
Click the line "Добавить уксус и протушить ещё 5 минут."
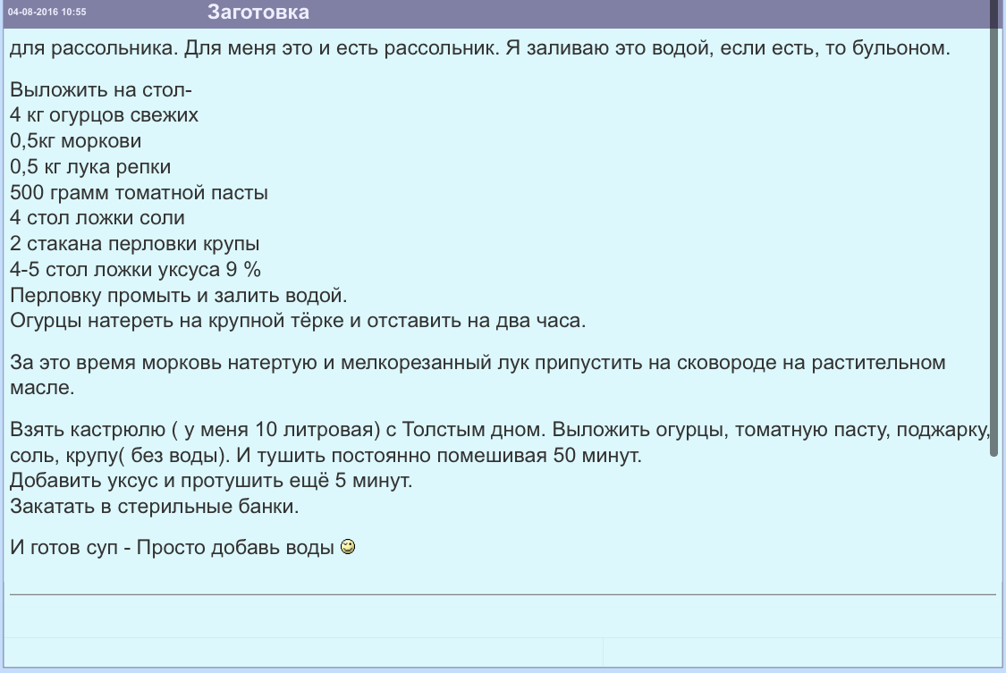click(x=211, y=481)
